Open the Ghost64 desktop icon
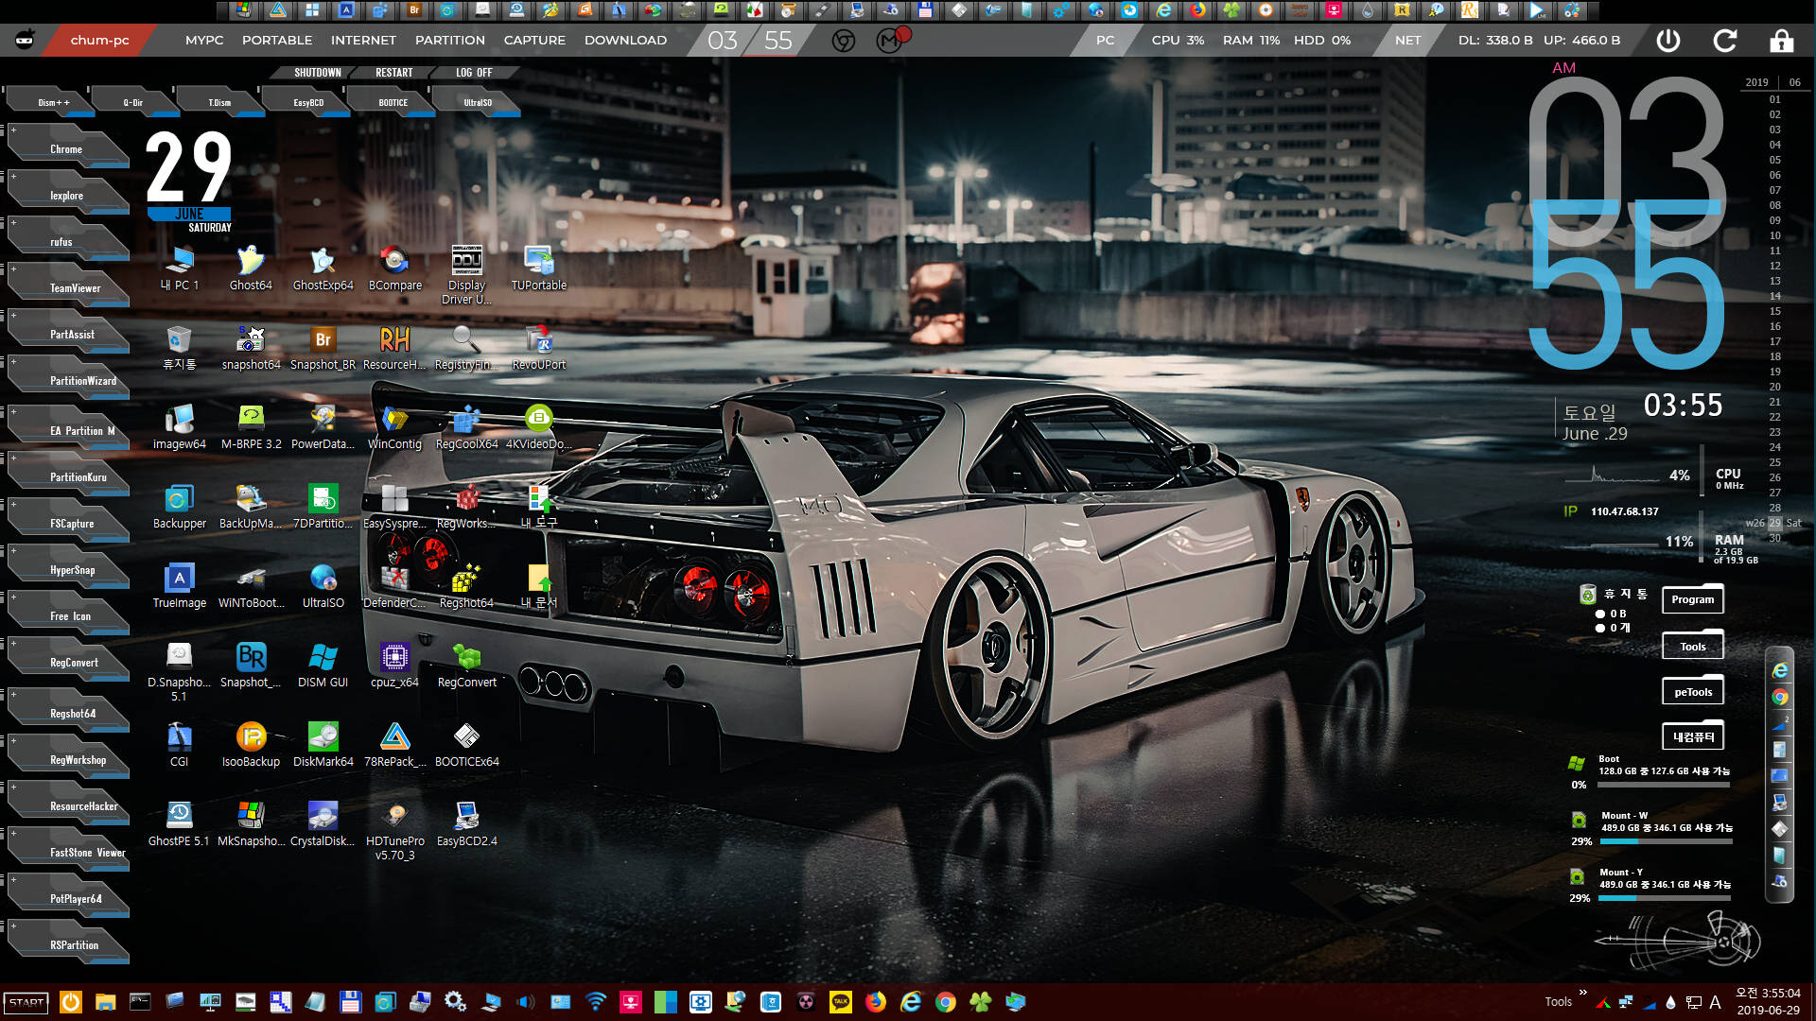Image resolution: width=1816 pixels, height=1021 pixels. click(251, 268)
